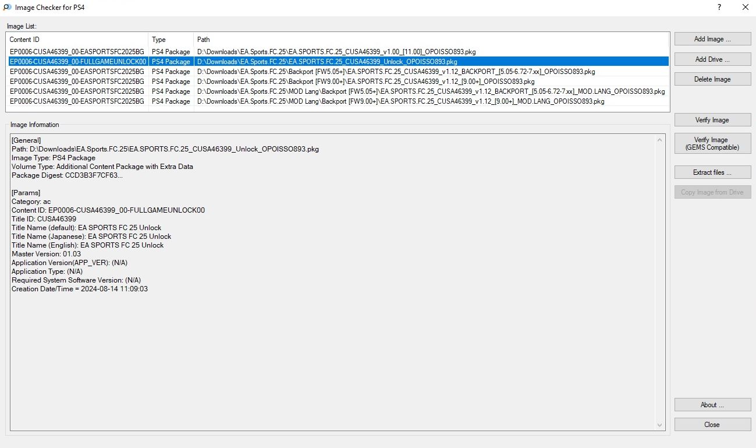This screenshot has height=448, width=756.
Task: Select Backport [FW9.00+] v1.12 [9.00+] row
Action: point(338,82)
